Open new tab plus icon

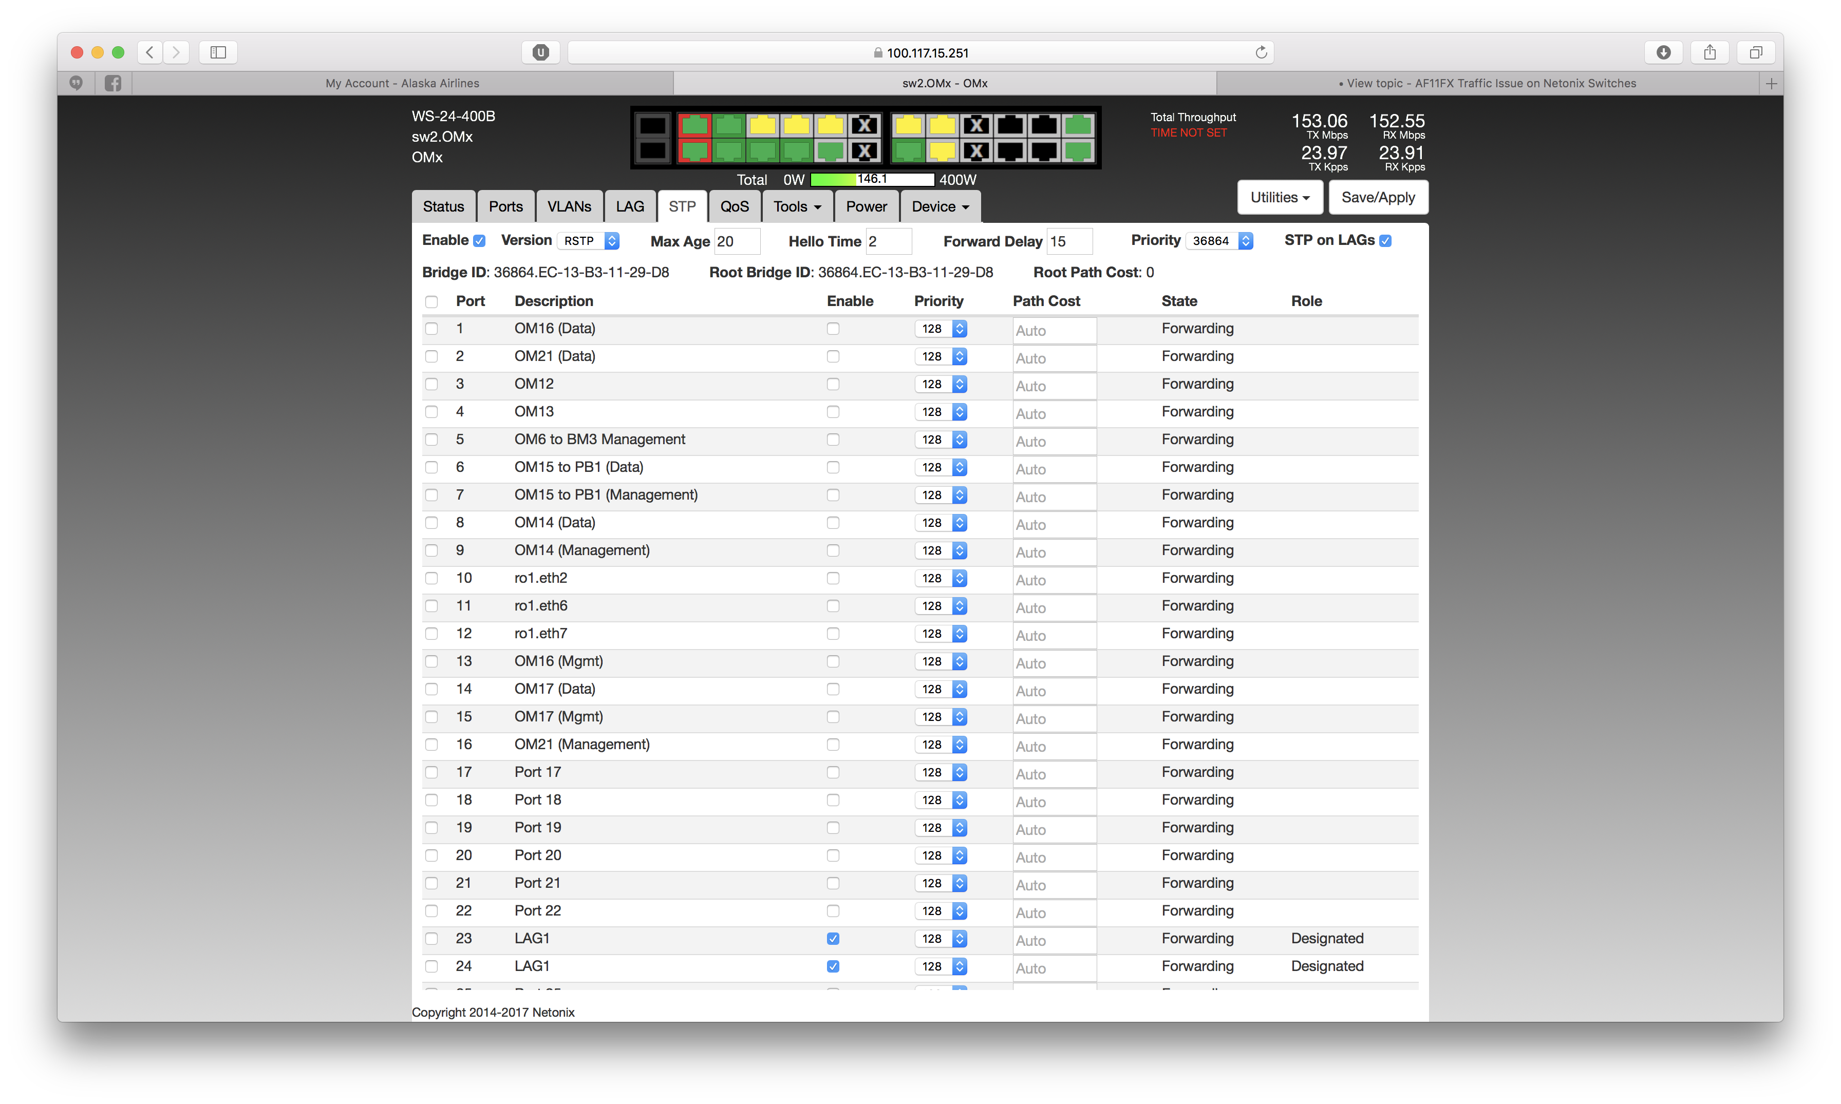(x=1771, y=83)
